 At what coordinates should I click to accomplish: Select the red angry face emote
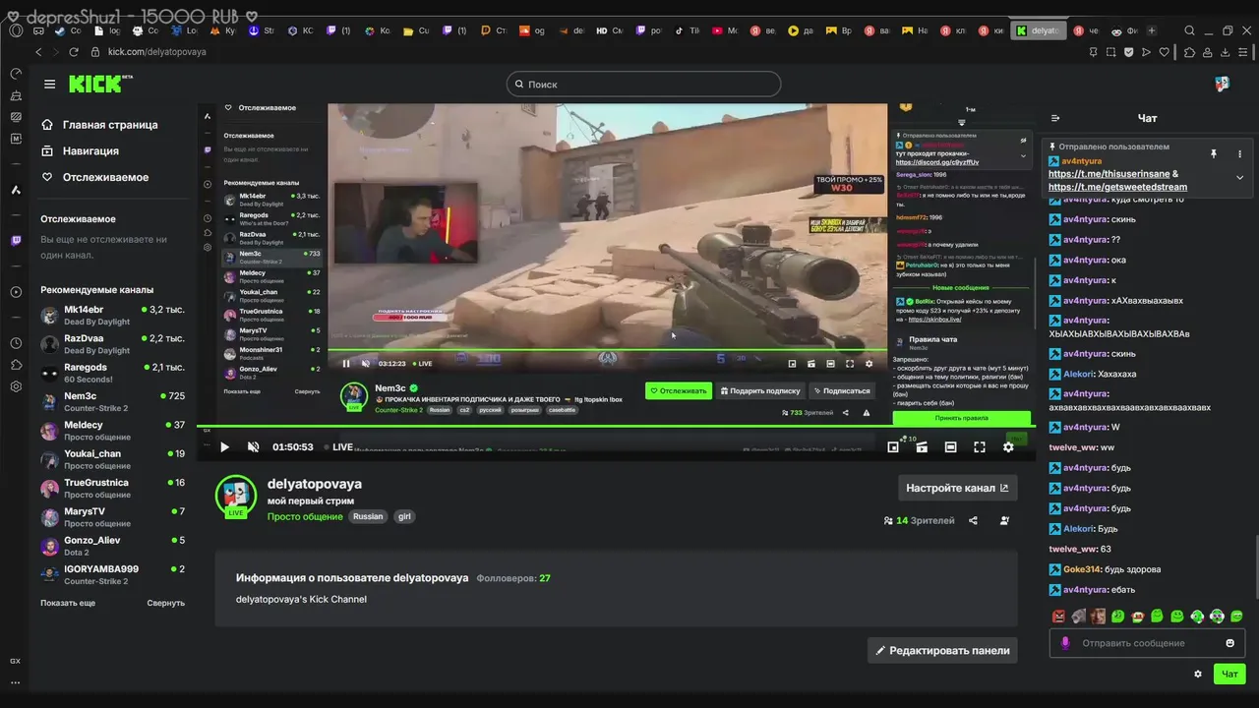pyautogui.click(x=1058, y=617)
